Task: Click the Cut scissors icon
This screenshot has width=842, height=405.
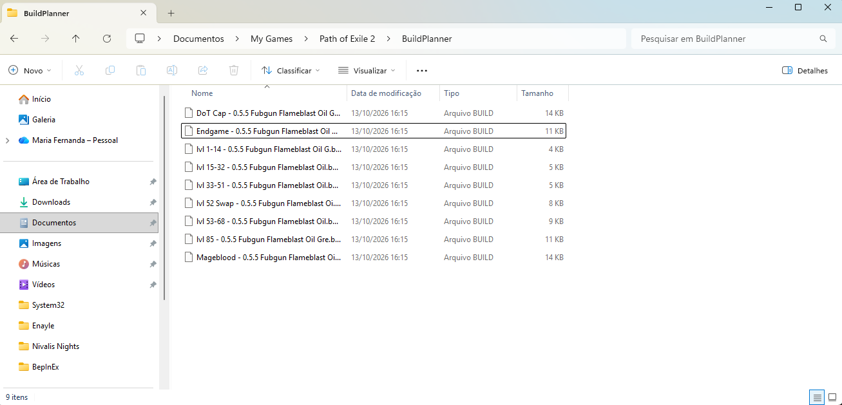Action: (x=79, y=70)
